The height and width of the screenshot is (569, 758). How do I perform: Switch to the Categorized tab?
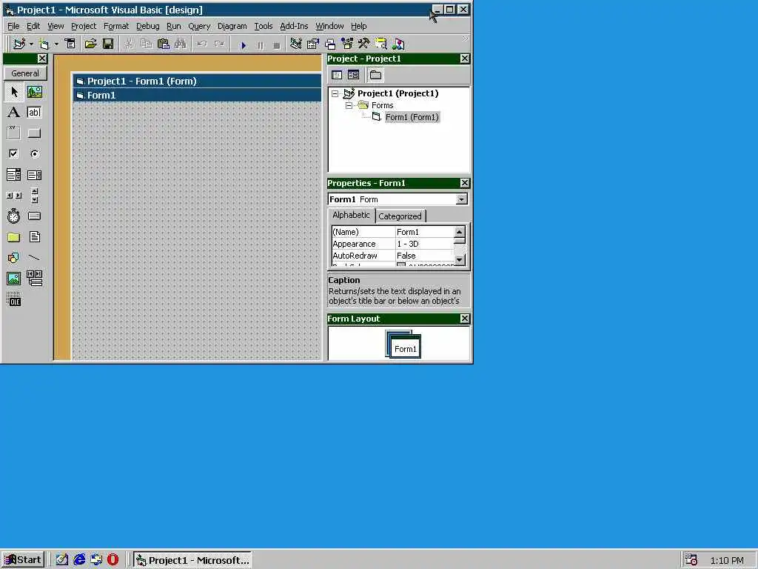[x=400, y=216]
